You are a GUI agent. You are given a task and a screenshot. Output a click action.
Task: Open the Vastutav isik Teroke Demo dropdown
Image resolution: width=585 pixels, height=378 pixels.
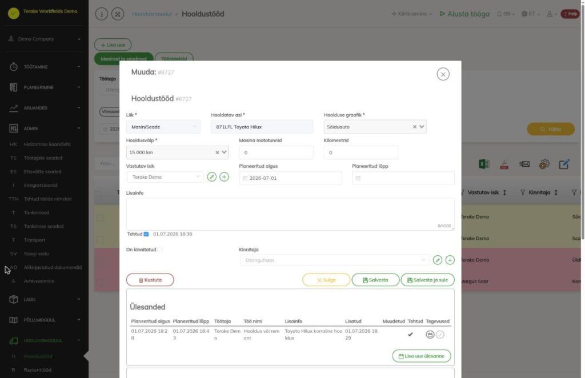(165, 176)
